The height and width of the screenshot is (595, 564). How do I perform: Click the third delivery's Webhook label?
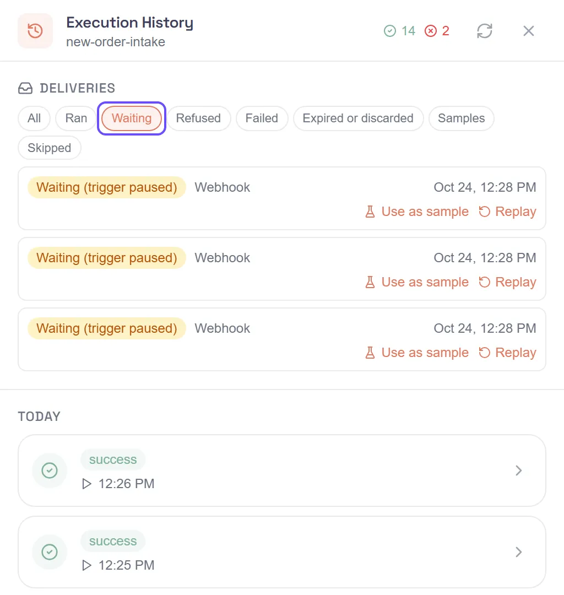pos(223,328)
